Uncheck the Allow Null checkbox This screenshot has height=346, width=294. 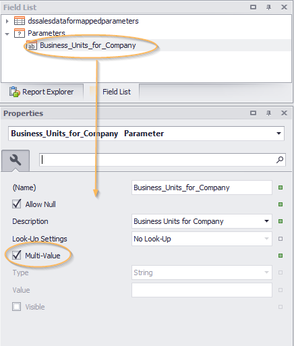click(x=17, y=204)
